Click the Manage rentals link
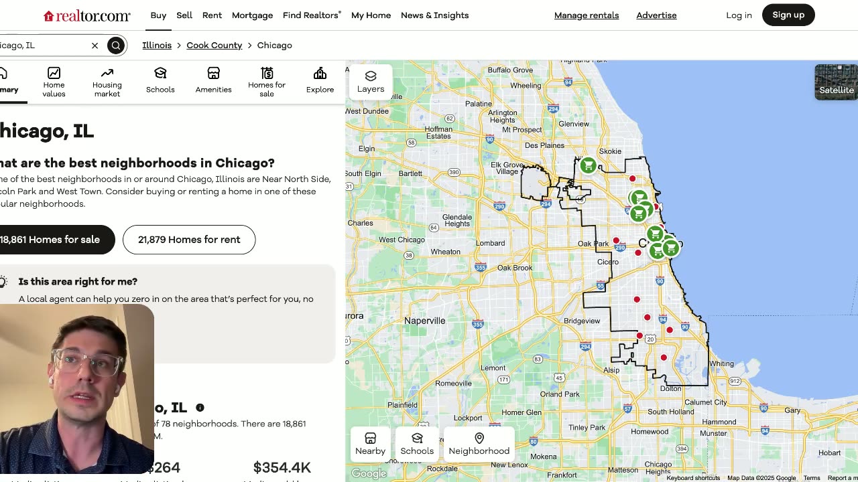 tap(587, 15)
